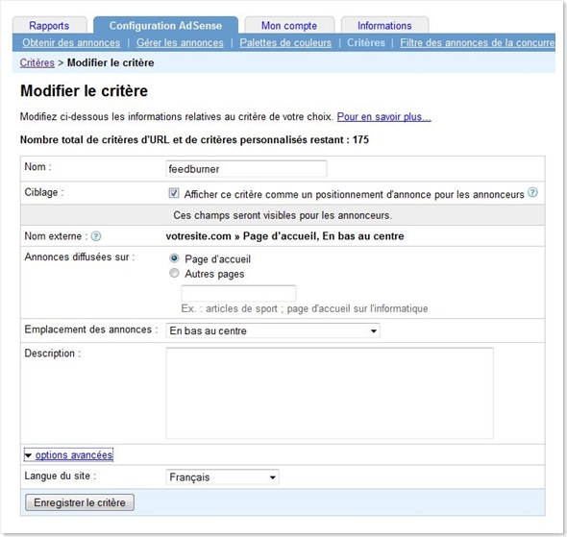Open the Informations tab

coord(384,26)
